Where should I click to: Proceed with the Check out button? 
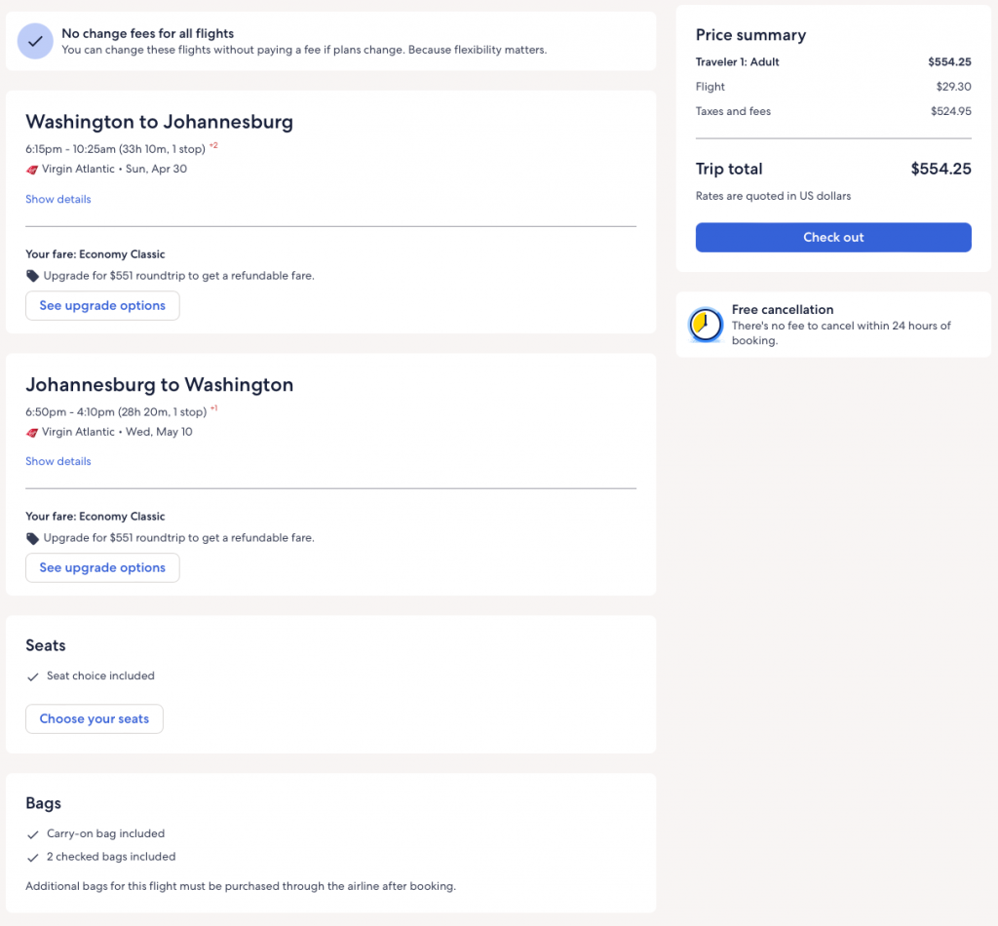(x=833, y=237)
